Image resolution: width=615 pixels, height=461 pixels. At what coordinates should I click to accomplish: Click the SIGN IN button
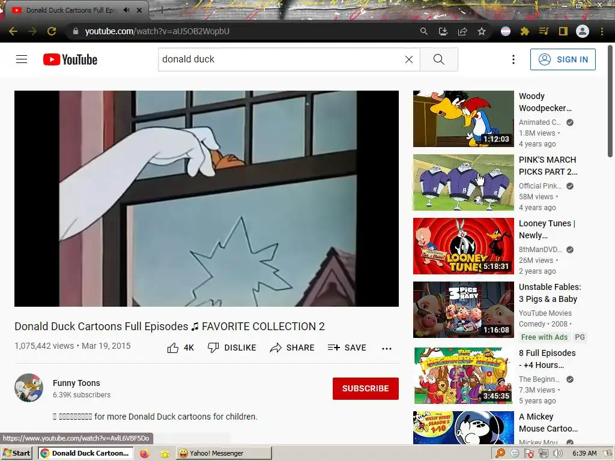click(x=563, y=59)
